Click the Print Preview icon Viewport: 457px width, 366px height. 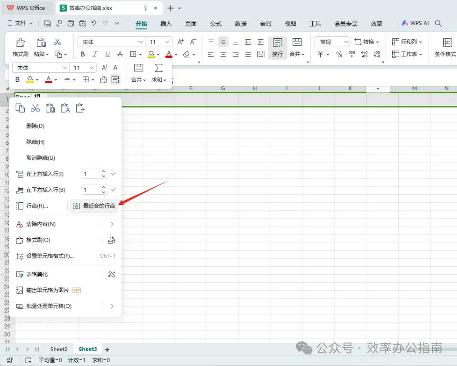[82, 23]
